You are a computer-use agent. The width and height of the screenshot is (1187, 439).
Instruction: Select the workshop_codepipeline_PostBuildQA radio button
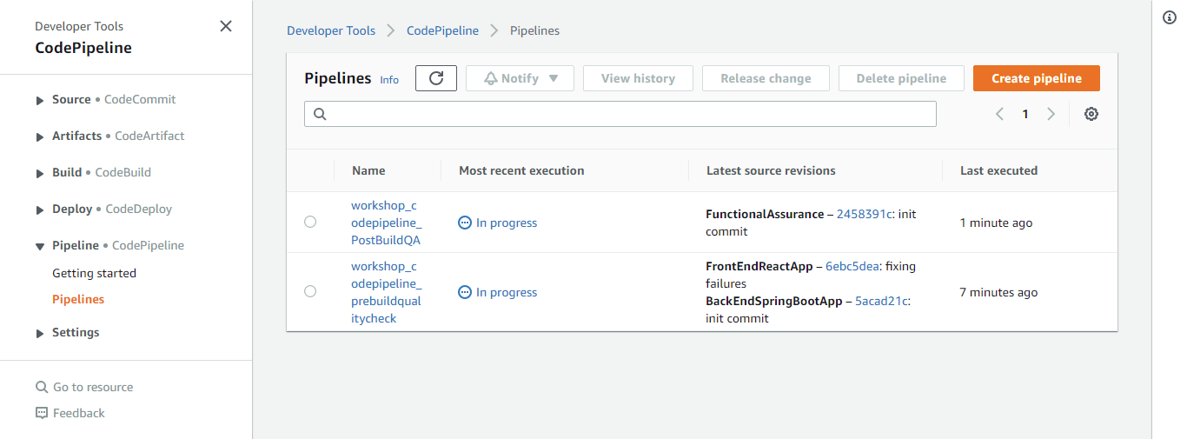point(310,223)
